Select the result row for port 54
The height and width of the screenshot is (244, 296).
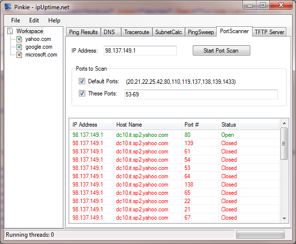click(x=174, y=160)
